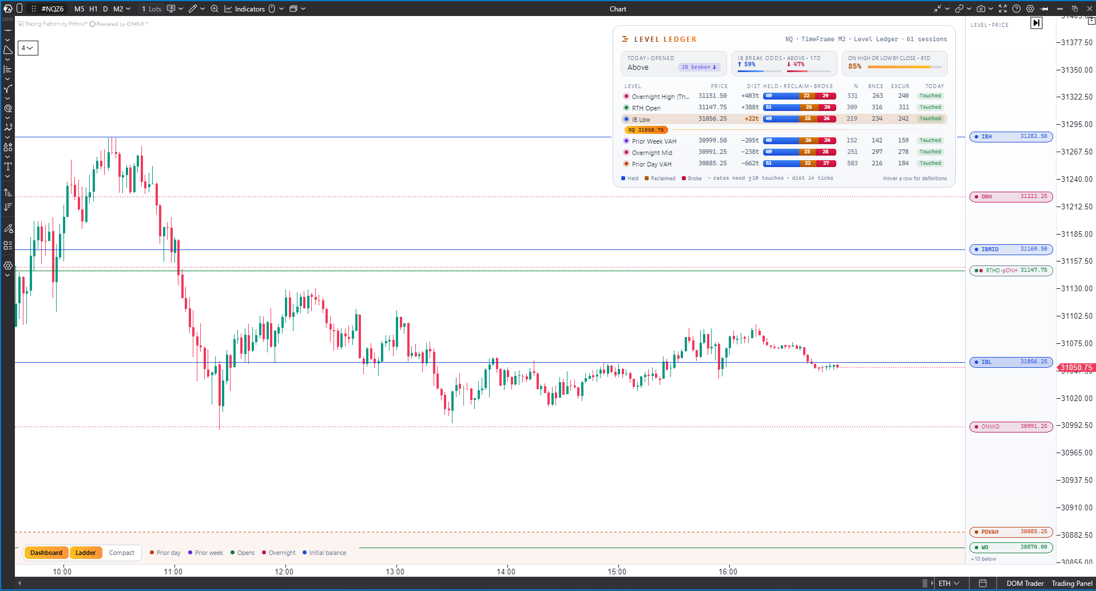Select the triangle shape drawing tool
The height and width of the screenshot is (591, 1096).
8,50
